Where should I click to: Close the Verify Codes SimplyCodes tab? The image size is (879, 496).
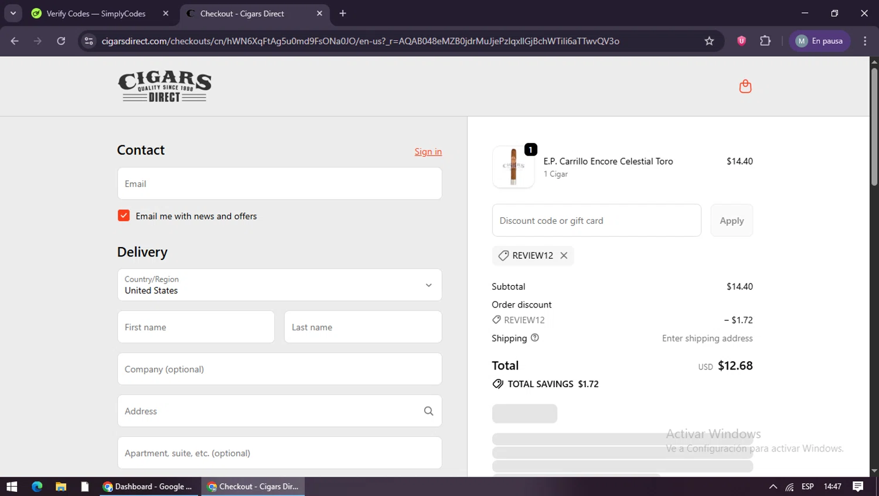tap(166, 13)
